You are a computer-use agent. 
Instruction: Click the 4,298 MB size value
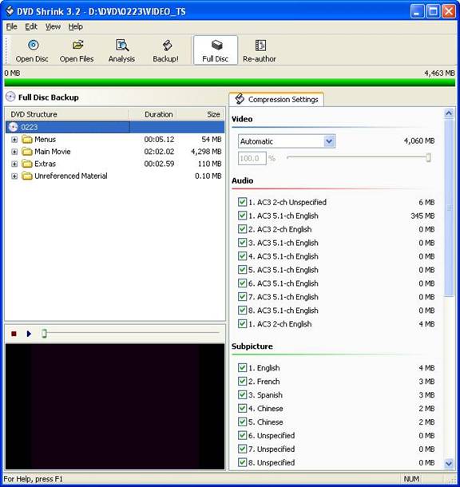coord(206,152)
